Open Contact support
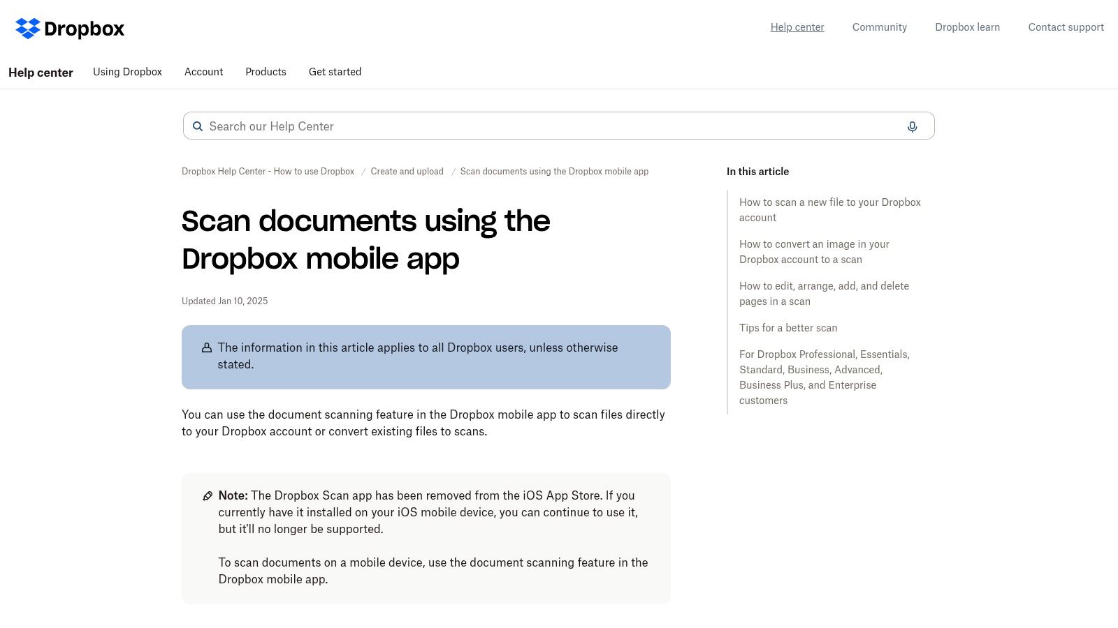Image resolution: width=1118 pixels, height=628 pixels. coord(1066,27)
